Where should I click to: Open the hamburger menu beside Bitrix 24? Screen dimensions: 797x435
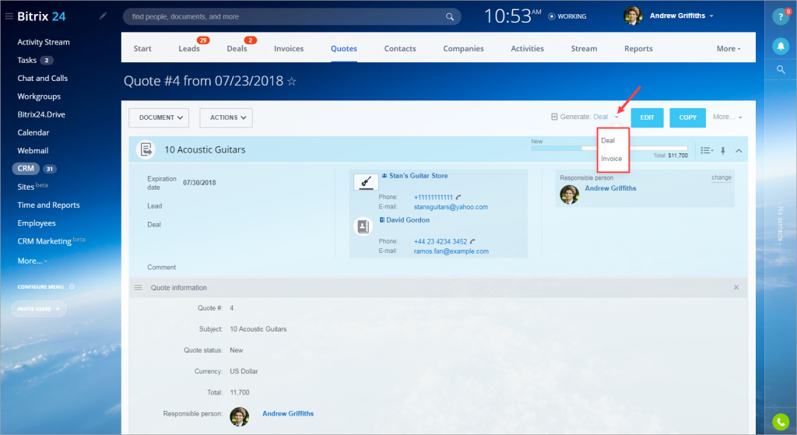pos(9,16)
